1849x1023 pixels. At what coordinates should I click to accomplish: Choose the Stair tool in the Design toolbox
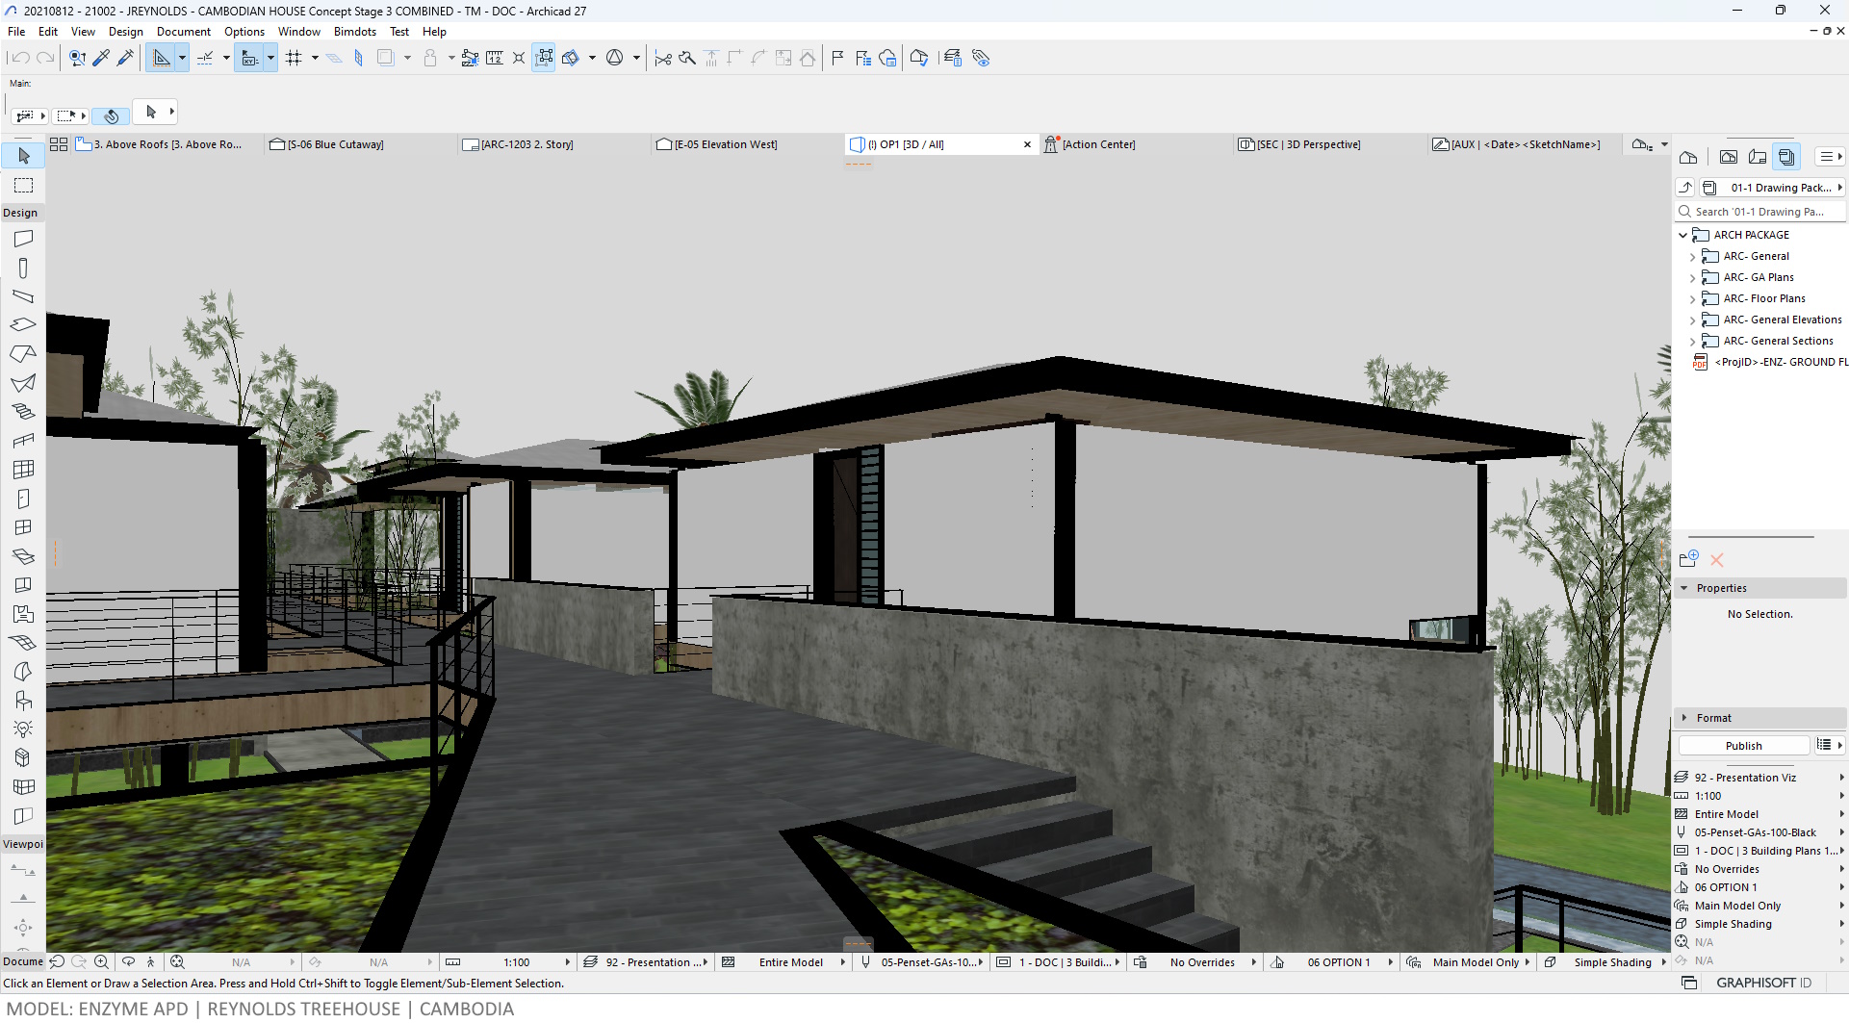(23, 412)
